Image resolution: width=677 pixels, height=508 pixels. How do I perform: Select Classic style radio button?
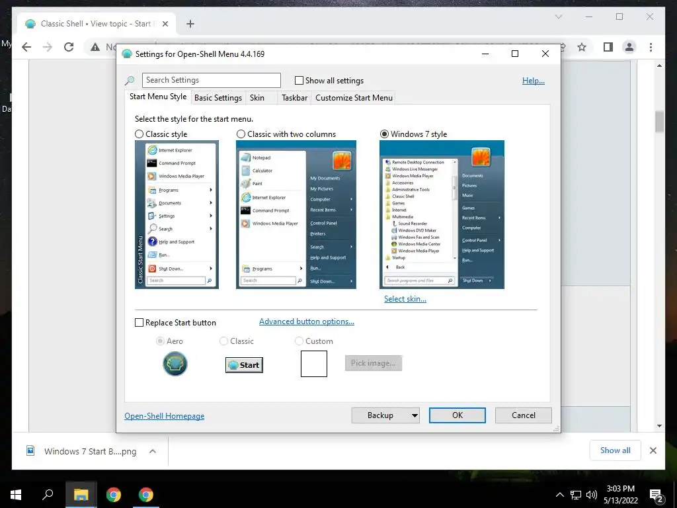tap(139, 134)
